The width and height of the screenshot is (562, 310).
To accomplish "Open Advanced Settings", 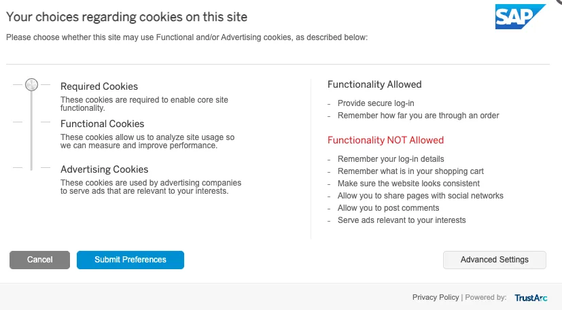I will [x=494, y=260].
